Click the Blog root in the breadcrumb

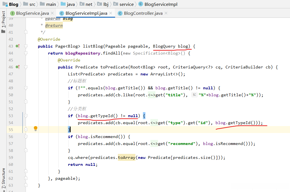point(11,4)
